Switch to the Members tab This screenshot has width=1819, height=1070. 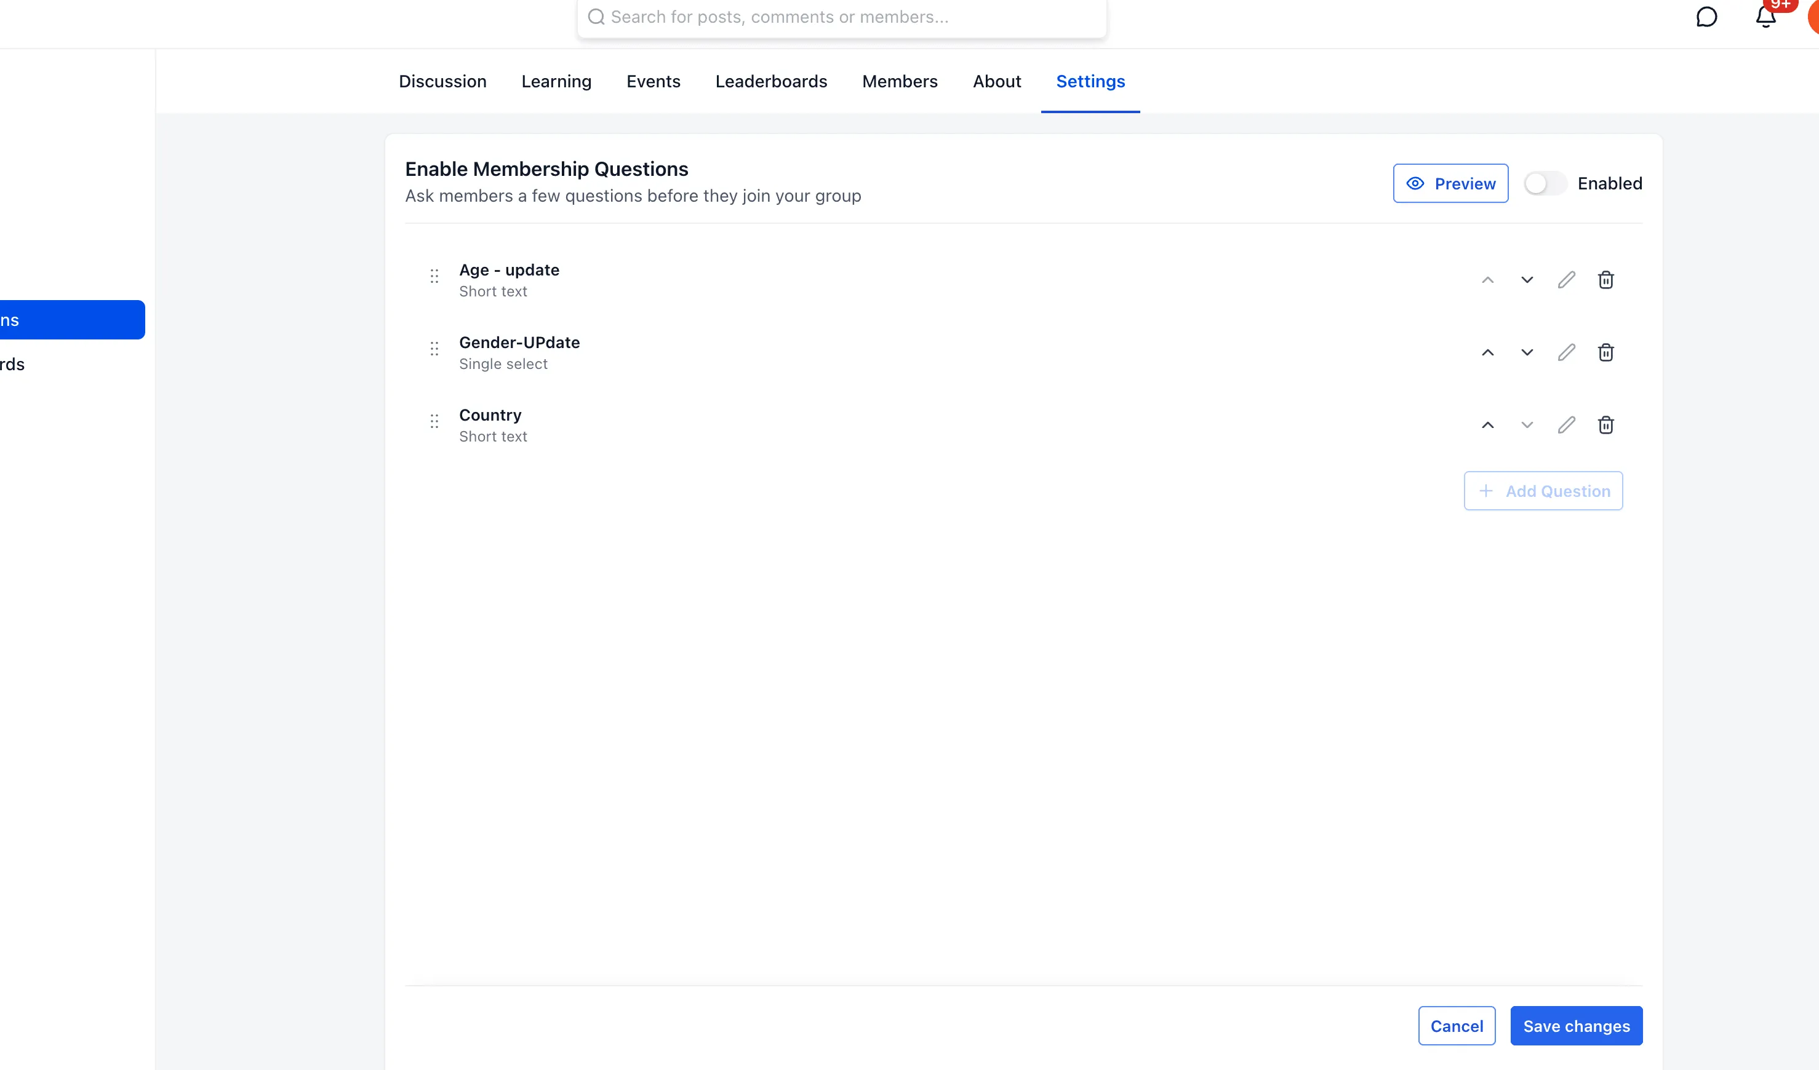pos(900,81)
